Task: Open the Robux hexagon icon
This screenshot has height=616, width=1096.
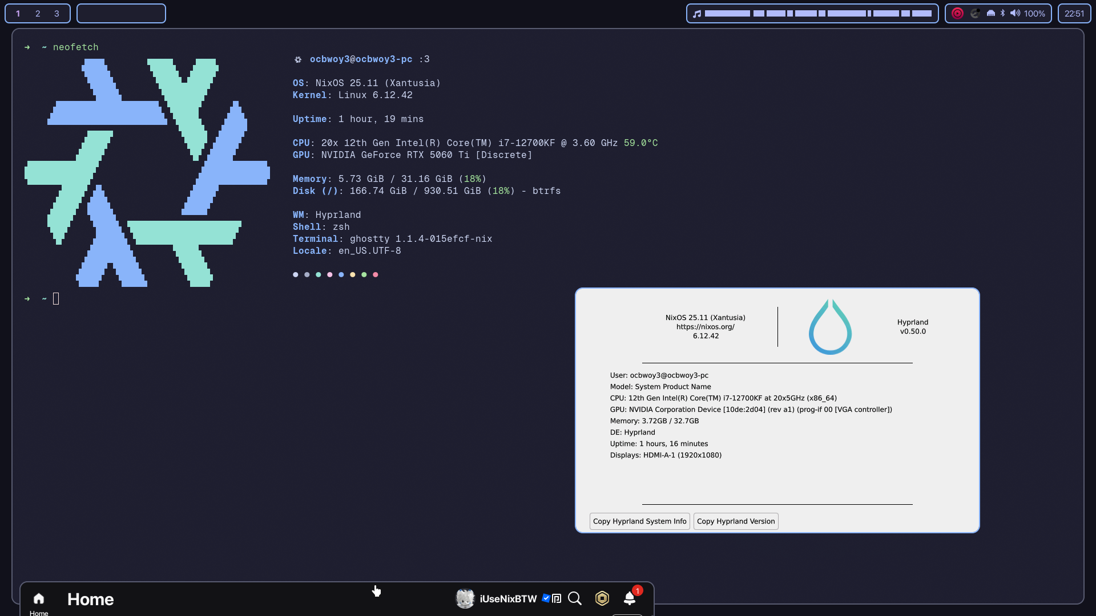Action: click(x=602, y=598)
